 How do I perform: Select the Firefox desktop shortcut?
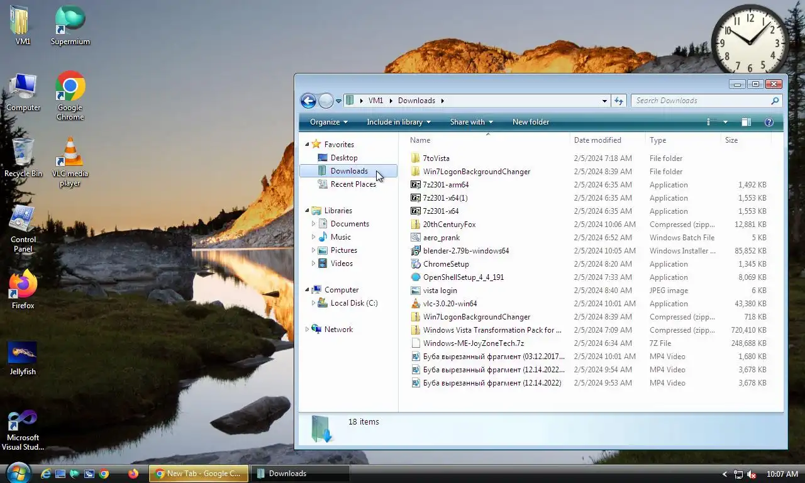[x=23, y=290]
